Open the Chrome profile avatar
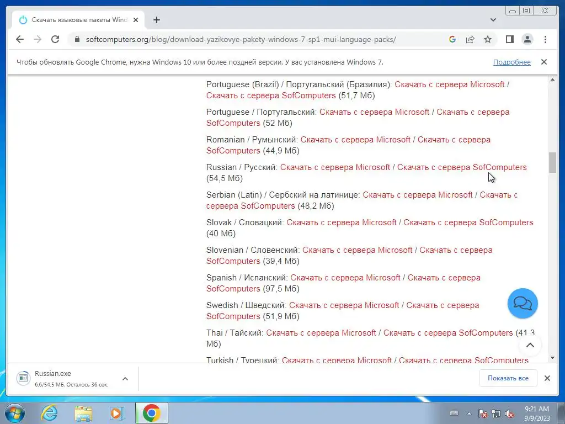 [x=527, y=39]
